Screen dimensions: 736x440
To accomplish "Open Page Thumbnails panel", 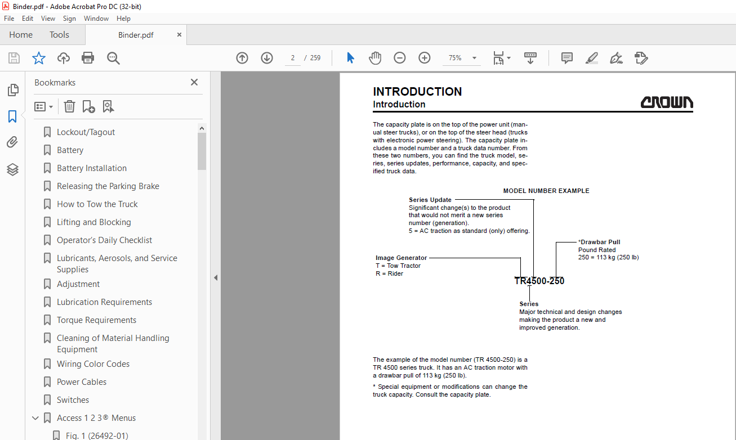I will [x=12, y=90].
